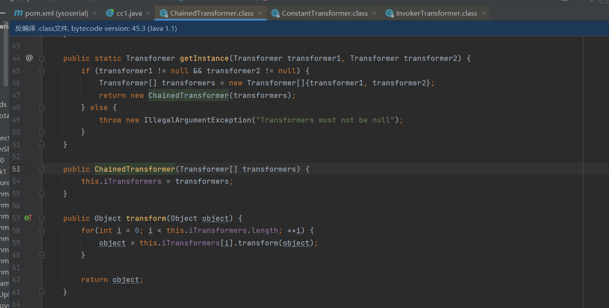Screen dimensions: 609x308
Task: Collapse the constructor fold at line 53
Action: point(42,169)
